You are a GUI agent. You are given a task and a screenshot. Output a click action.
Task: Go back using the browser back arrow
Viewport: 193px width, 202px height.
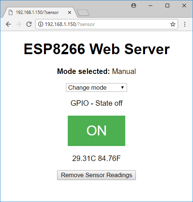(8, 24)
